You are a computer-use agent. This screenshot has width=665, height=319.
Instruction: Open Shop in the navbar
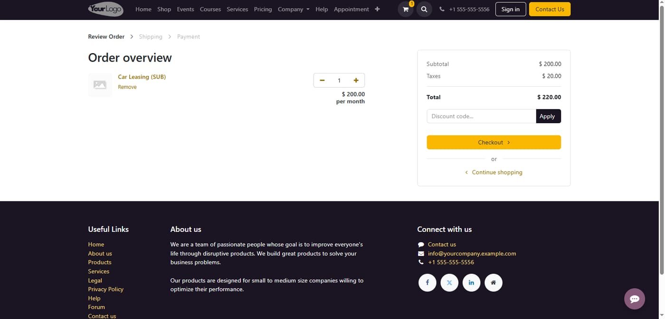[164, 9]
